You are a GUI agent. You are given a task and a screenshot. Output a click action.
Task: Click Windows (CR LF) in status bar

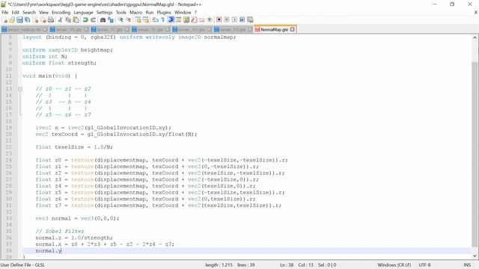(x=394, y=265)
